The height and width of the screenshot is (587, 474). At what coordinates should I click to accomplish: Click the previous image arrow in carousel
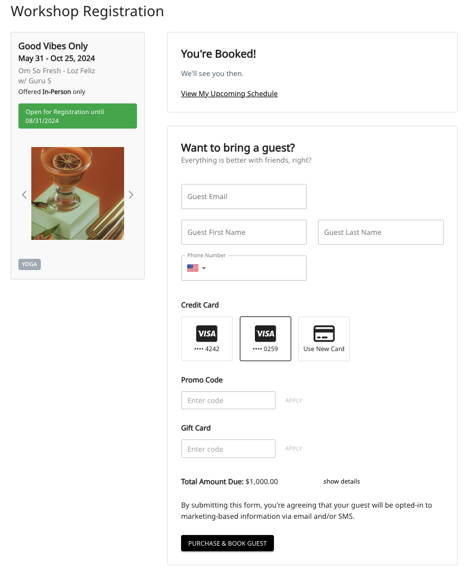(x=24, y=195)
